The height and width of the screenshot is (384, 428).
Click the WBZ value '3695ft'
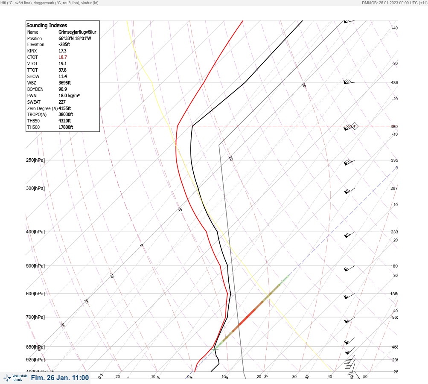point(65,83)
